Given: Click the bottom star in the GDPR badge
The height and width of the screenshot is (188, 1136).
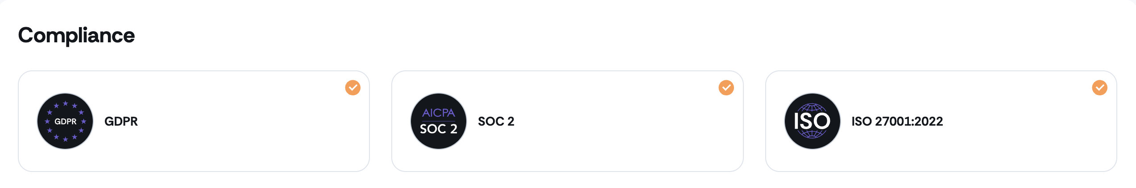Looking at the screenshot, I should 65,139.
